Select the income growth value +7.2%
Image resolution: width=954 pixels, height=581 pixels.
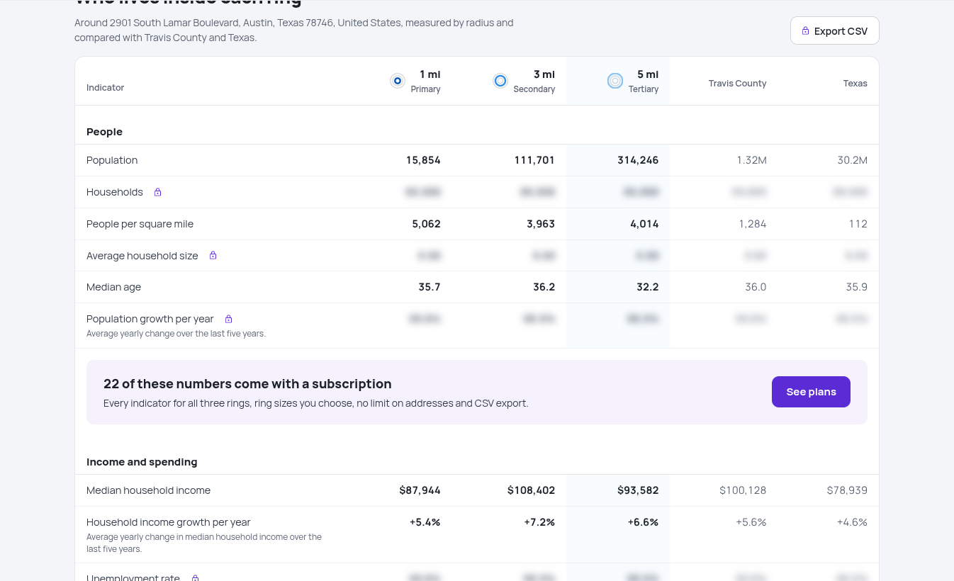539,522
